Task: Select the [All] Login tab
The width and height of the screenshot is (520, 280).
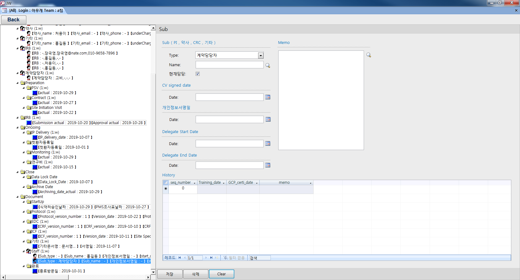Action: (x=34, y=10)
